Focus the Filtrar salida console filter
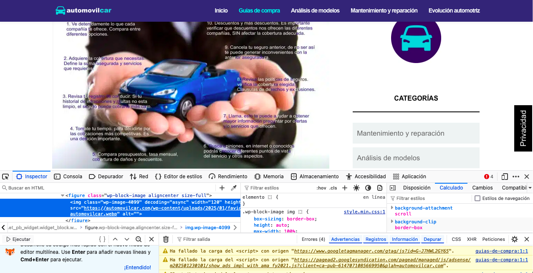 click(236, 239)
